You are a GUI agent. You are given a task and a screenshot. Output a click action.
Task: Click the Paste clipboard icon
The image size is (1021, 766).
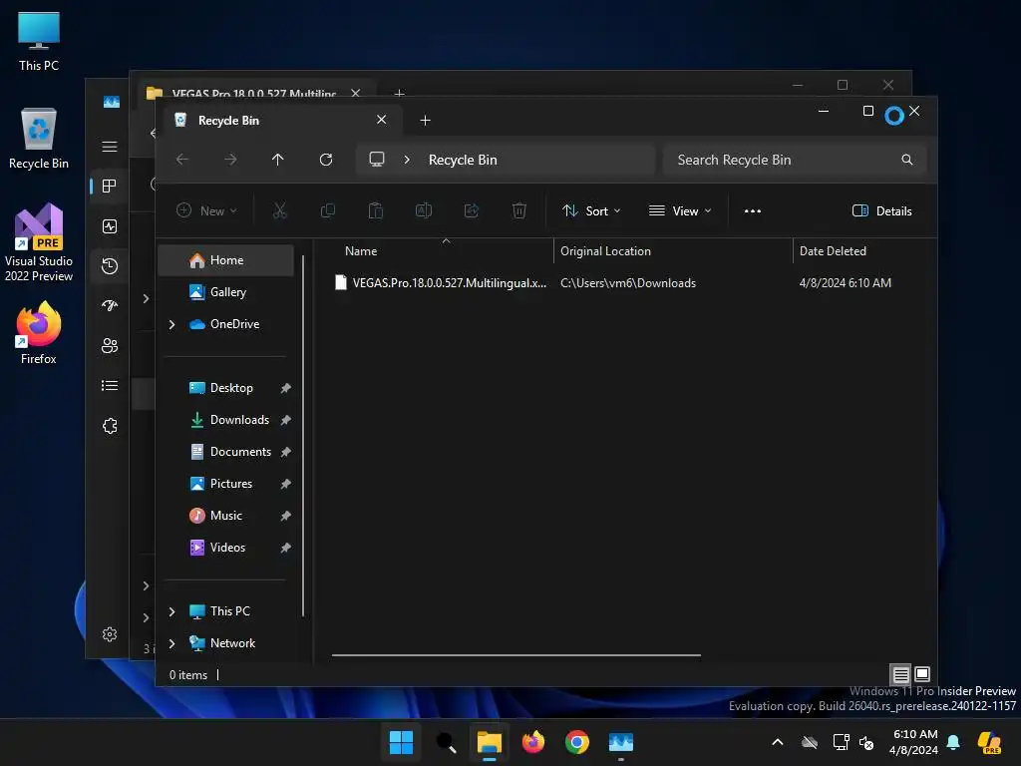pos(376,210)
